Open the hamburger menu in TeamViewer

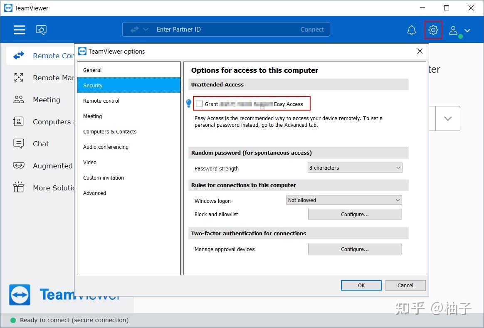click(19, 30)
